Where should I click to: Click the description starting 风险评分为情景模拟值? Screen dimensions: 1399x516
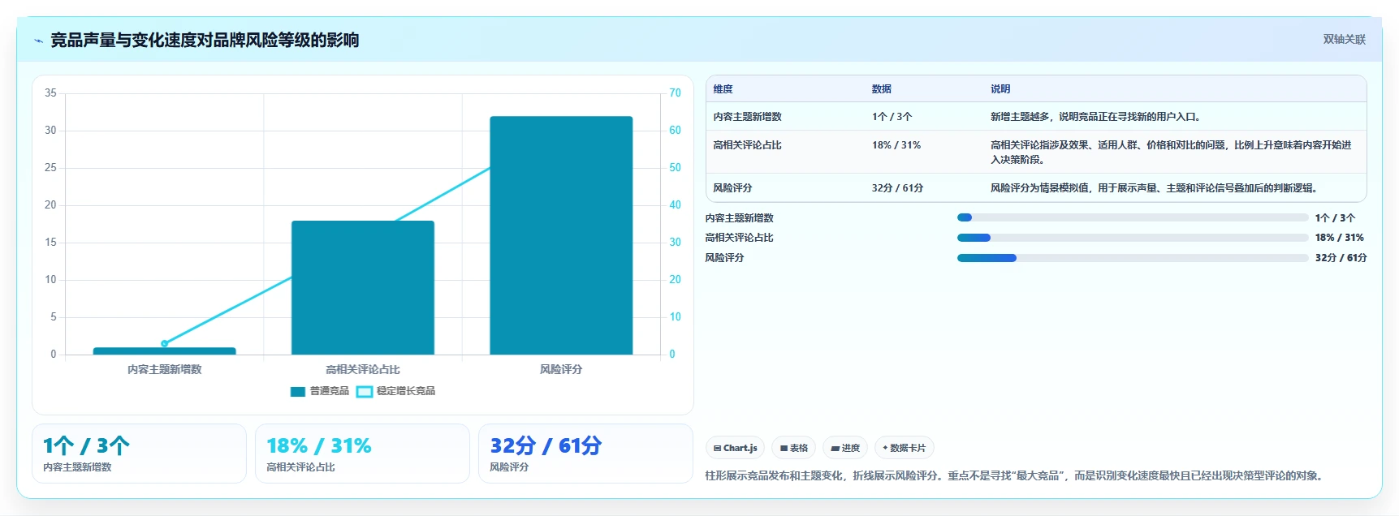tap(1154, 188)
